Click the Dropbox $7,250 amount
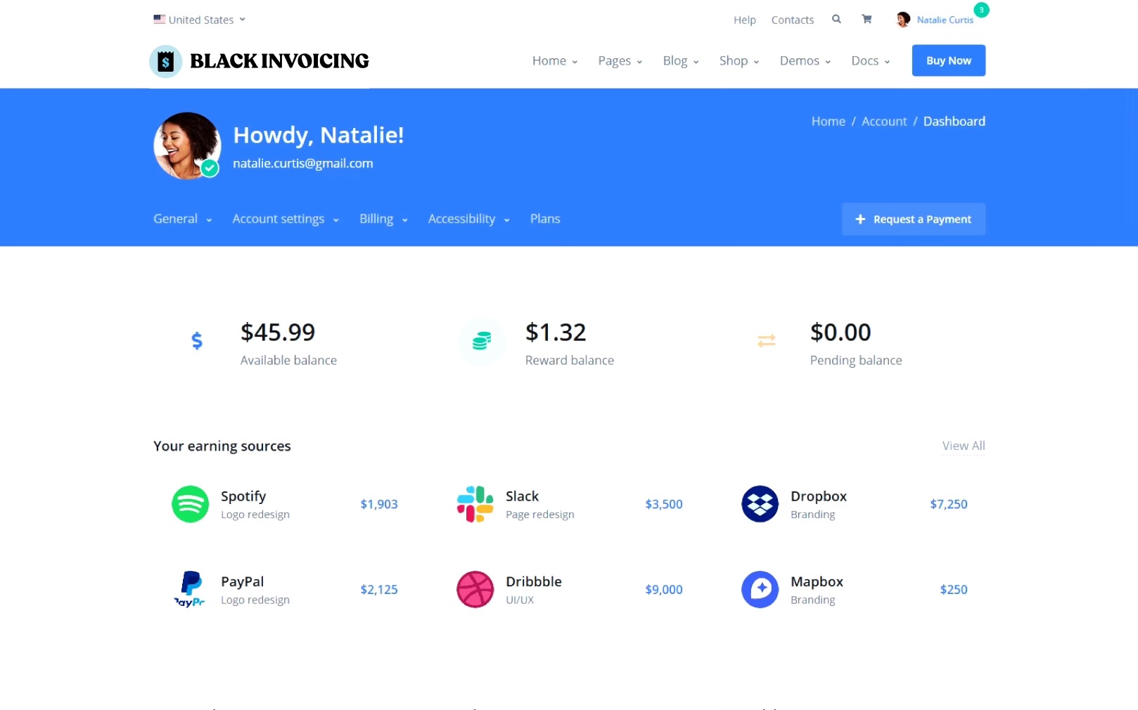Viewport: 1138px width, 710px height. (x=949, y=504)
